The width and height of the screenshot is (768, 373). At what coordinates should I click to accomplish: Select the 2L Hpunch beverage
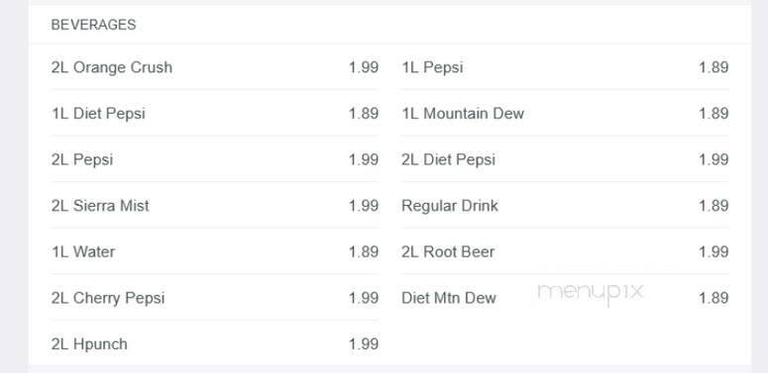click(x=214, y=343)
